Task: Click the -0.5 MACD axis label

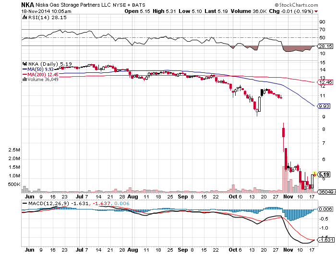Action: pos(324,219)
